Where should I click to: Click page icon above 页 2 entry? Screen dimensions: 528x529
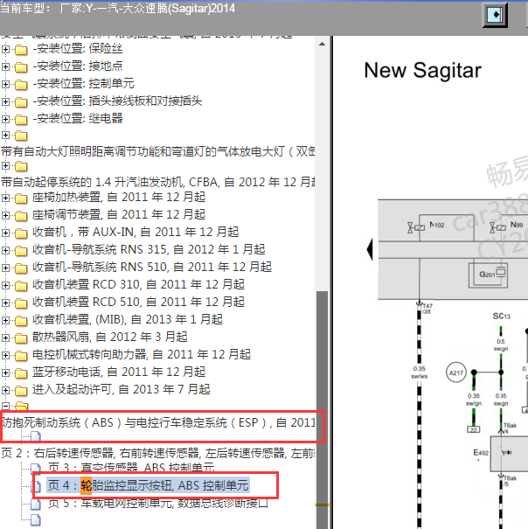36,437
